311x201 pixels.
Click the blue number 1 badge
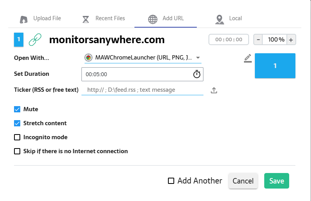19,39
